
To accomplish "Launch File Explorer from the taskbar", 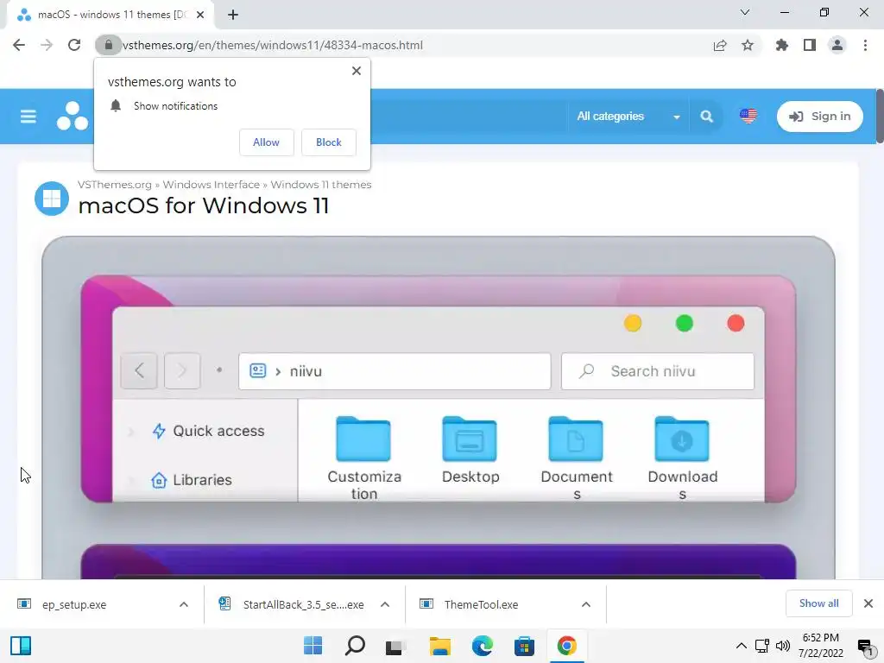I will pyautogui.click(x=439, y=646).
